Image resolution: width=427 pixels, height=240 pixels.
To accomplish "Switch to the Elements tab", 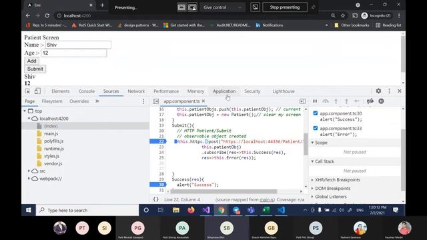I will (x=61, y=91).
